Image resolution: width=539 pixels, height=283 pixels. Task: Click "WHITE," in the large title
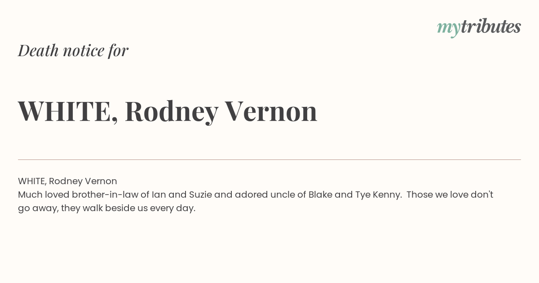pos(68,112)
